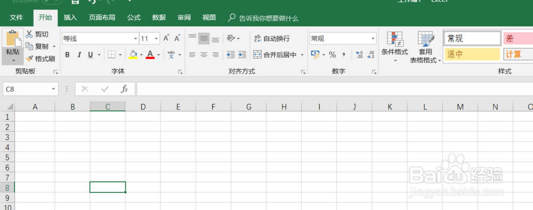Screen dimensions: 533x210
Task: Decrease indent
Action: (x=231, y=55)
